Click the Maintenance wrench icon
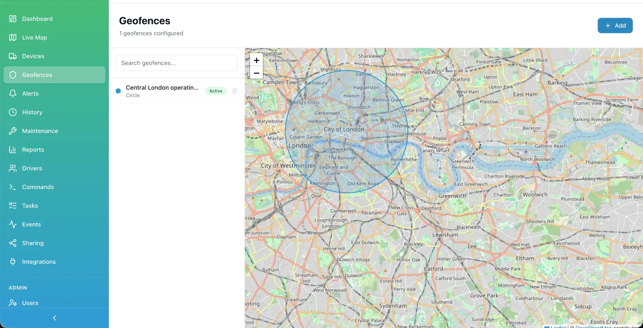 (13, 131)
